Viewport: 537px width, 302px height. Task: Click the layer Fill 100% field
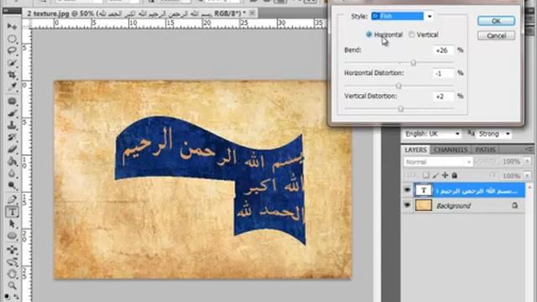[x=512, y=175]
